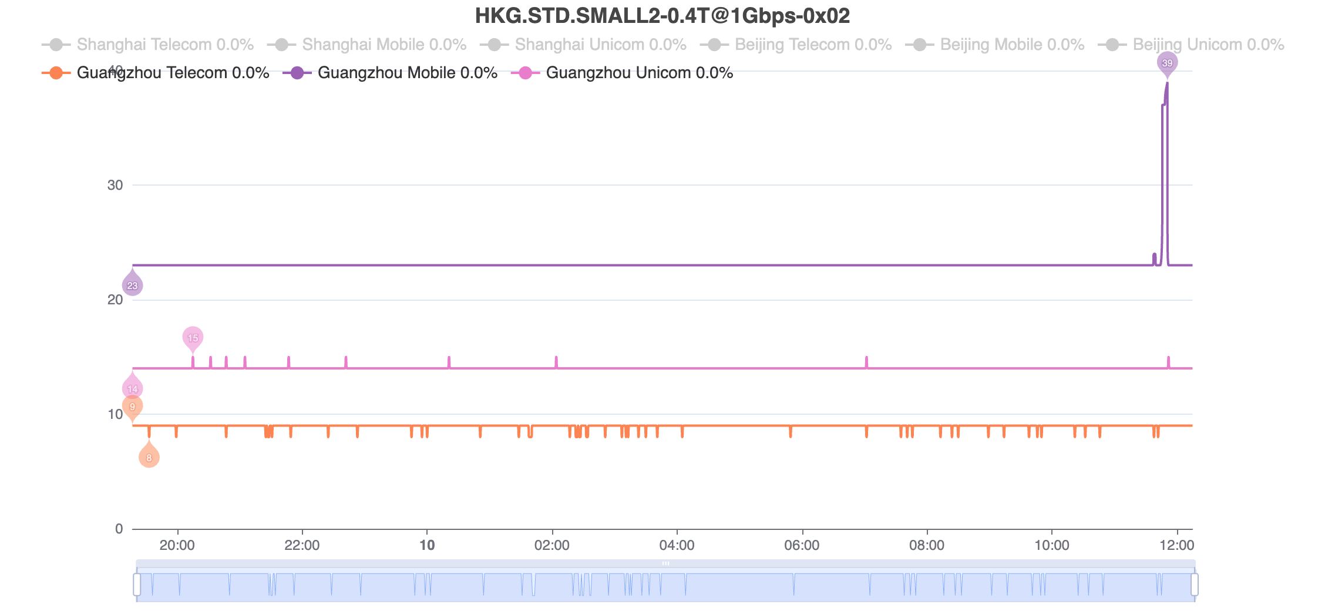
Task: Toggle the Shanghai Mobile legend series
Action: pos(367,45)
